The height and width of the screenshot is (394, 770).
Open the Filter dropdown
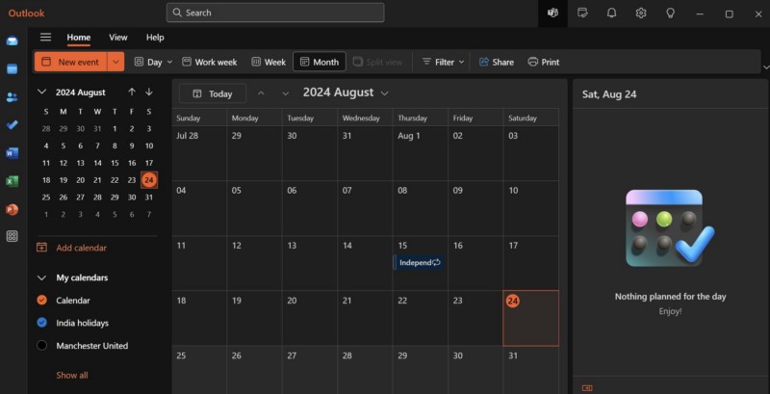pos(443,62)
